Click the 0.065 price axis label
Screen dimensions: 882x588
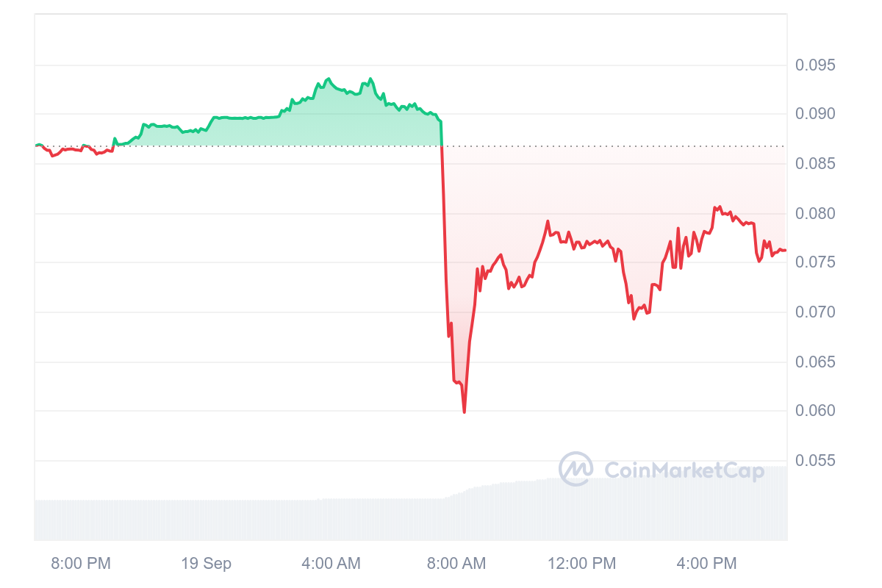pos(815,362)
